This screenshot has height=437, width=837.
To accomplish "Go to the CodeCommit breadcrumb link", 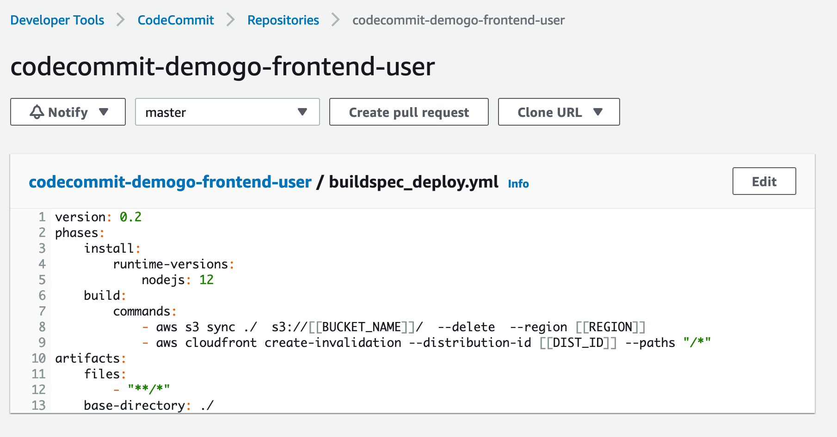I will [x=176, y=20].
